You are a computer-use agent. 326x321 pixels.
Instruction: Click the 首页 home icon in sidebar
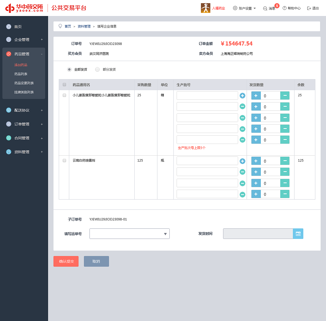9,26
